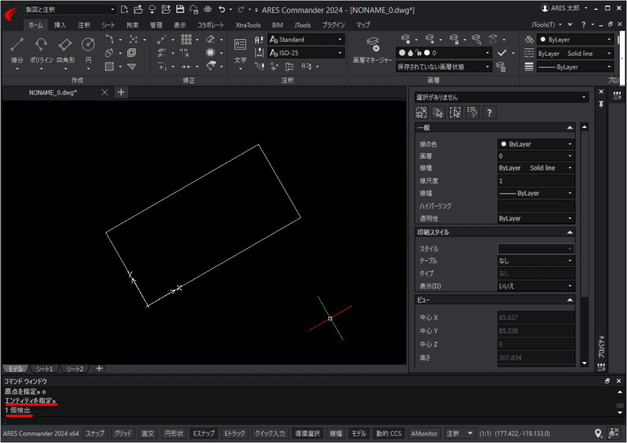Click the eraser icon in 修正 panel
Screen dimensions: 627x443
click(x=211, y=39)
